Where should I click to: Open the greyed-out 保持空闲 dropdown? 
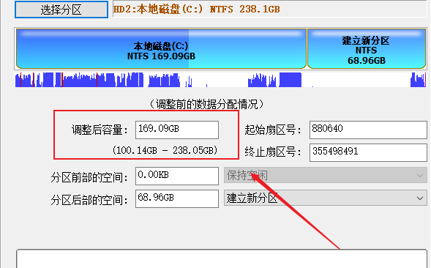pos(325,175)
